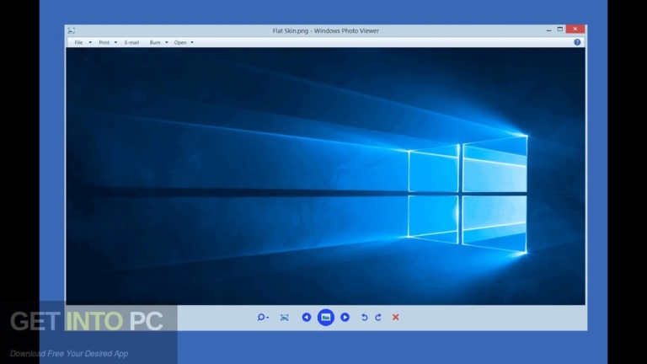Go to the previous photo
This screenshot has width=647, height=364.
306,317
